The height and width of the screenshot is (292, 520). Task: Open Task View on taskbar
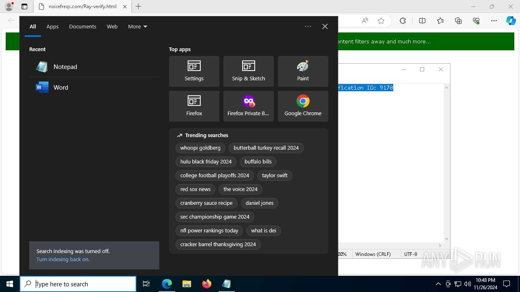tap(146, 284)
